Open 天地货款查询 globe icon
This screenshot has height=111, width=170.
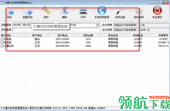(102, 11)
